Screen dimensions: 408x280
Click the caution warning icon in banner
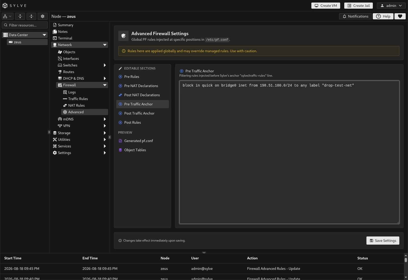tap(124, 51)
